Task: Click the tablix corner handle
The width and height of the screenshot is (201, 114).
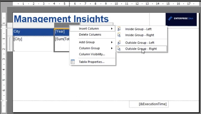Action: click(x=10, y=25)
